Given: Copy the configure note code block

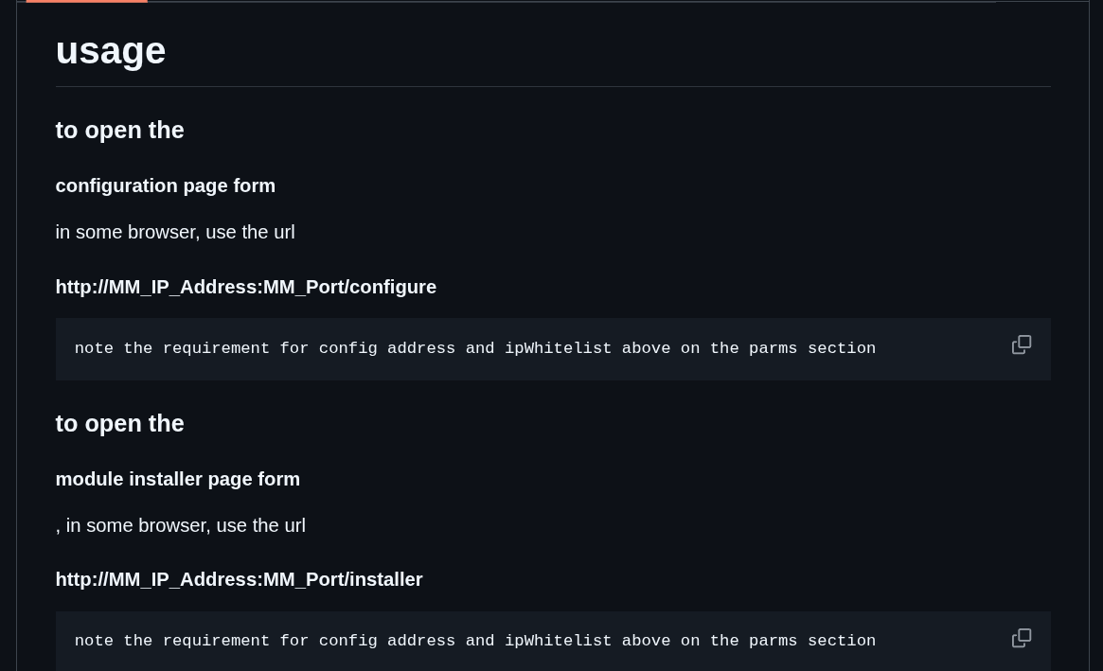Looking at the screenshot, I should point(1021,344).
